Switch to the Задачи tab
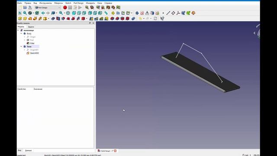 pyautogui.click(x=31, y=27)
